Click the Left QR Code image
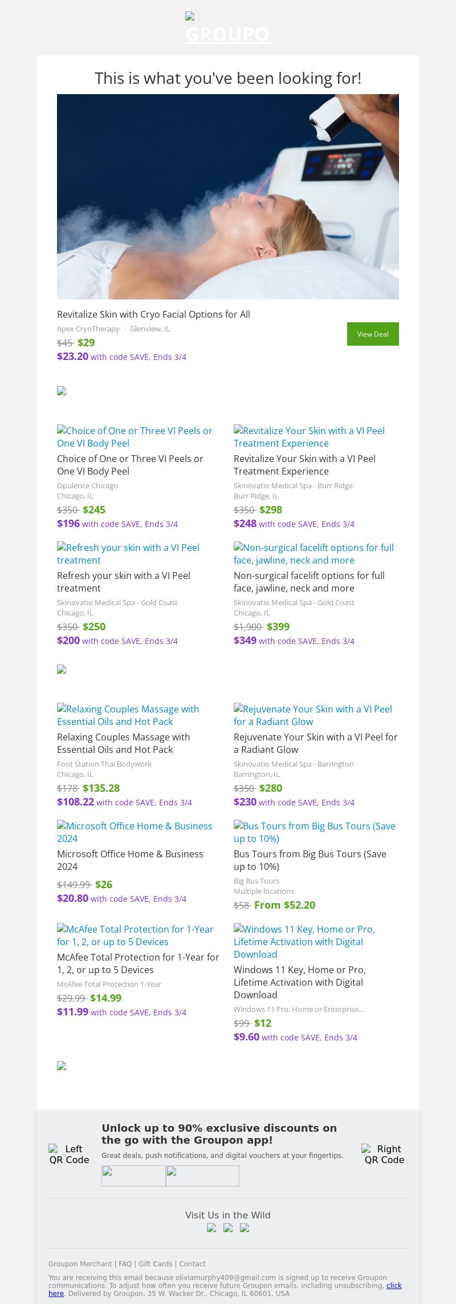 click(x=69, y=1154)
